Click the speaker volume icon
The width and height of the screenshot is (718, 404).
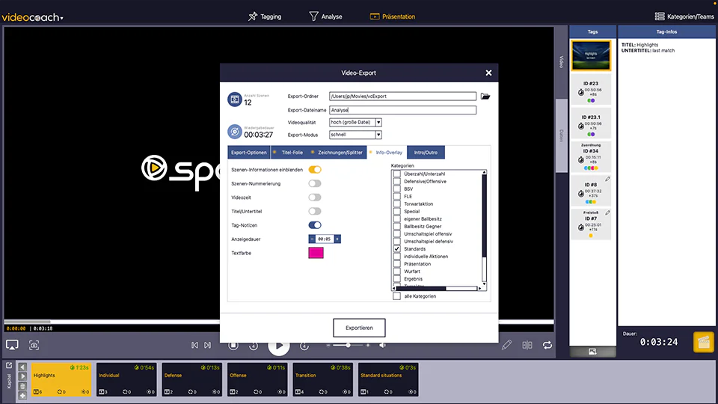pyautogui.click(x=382, y=345)
